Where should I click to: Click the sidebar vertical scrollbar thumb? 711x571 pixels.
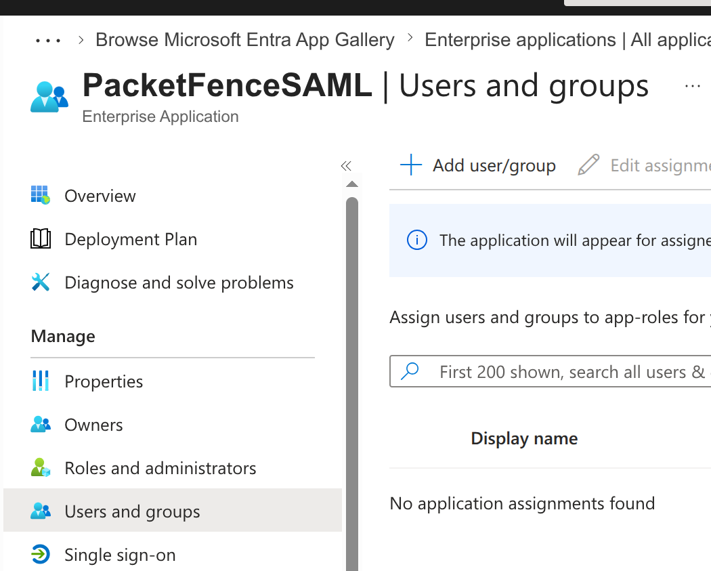click(352, 383)
